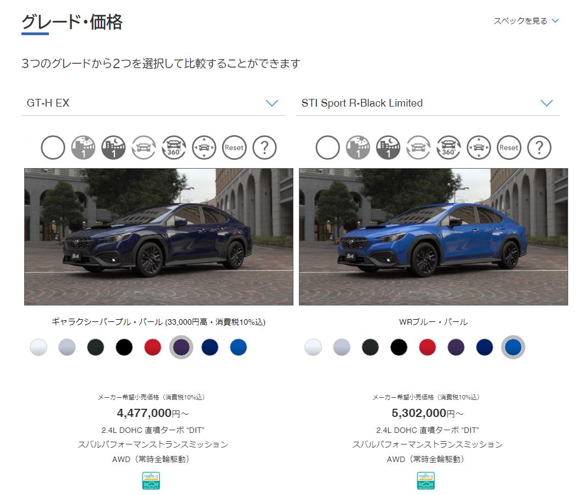The width and height of the screenshot is (583, 495).
Task: Open the help question mark for GT-H EX viewer
Action: coord(264,148)
